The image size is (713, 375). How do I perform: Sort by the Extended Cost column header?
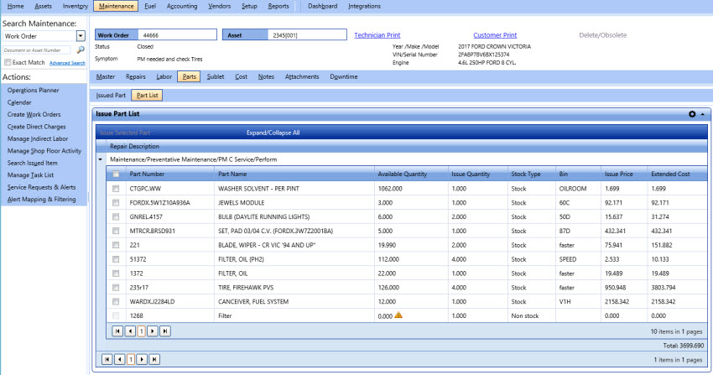(670, 174)
